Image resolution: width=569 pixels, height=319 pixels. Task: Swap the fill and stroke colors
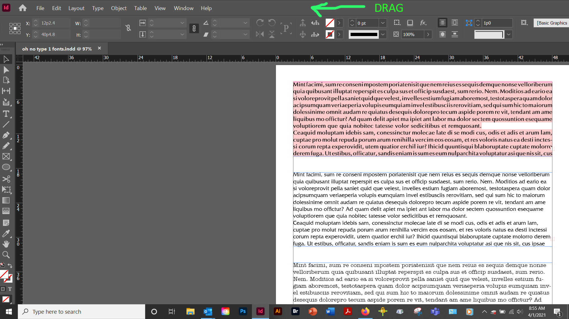[10, 265]
